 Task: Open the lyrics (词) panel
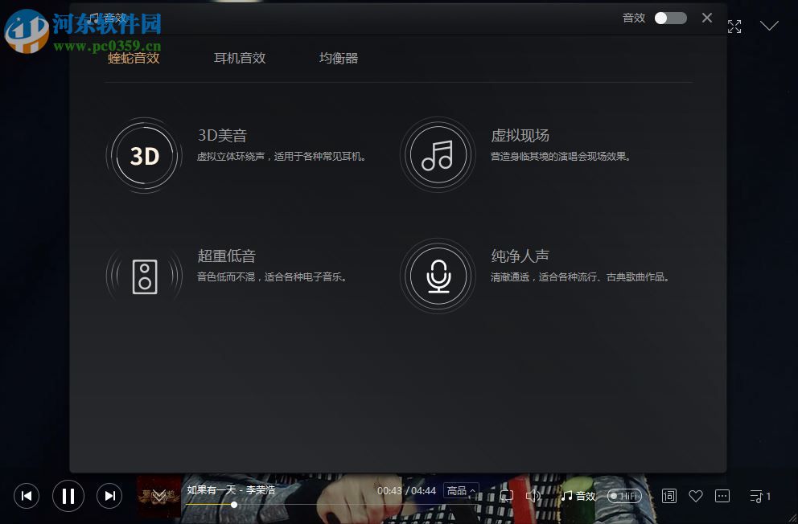click(x=668, y=496)
